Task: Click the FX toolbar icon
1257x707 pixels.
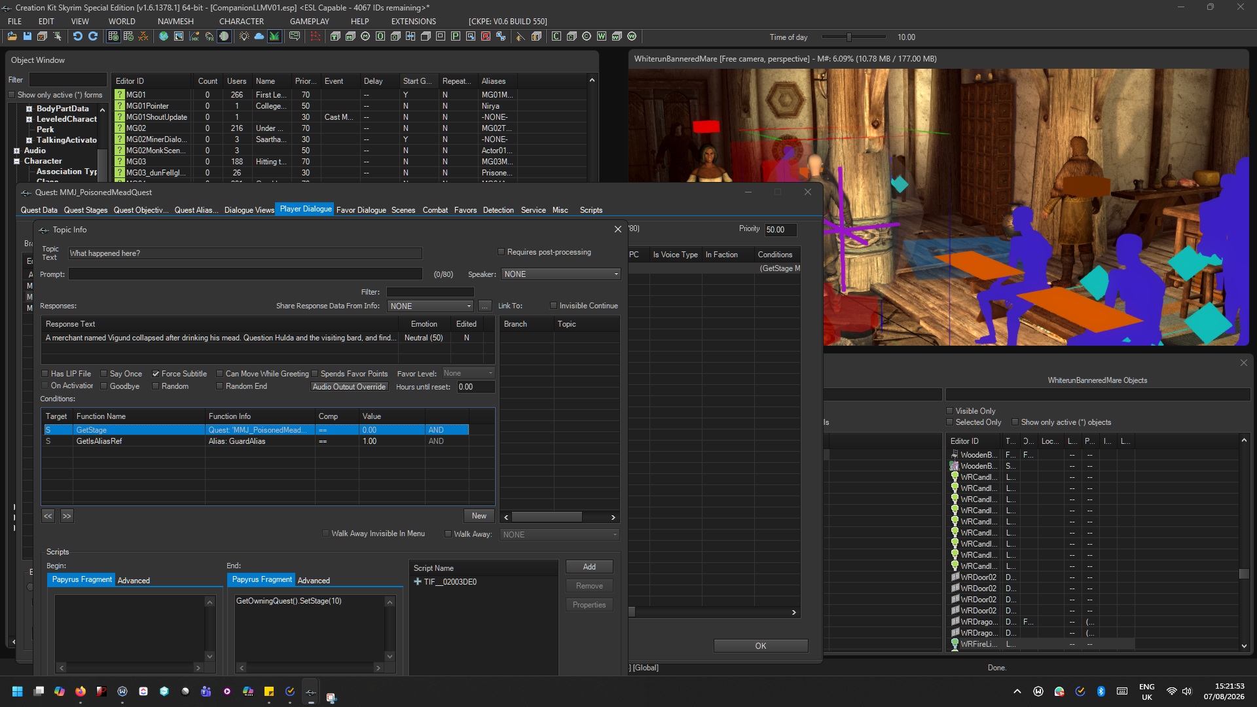Action: point(209,37)
